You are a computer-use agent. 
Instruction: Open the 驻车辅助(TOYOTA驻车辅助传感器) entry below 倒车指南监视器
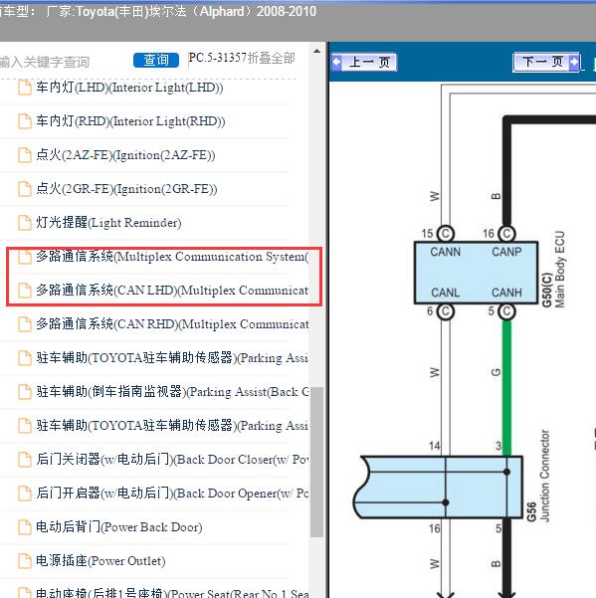(x=172, y=425)
